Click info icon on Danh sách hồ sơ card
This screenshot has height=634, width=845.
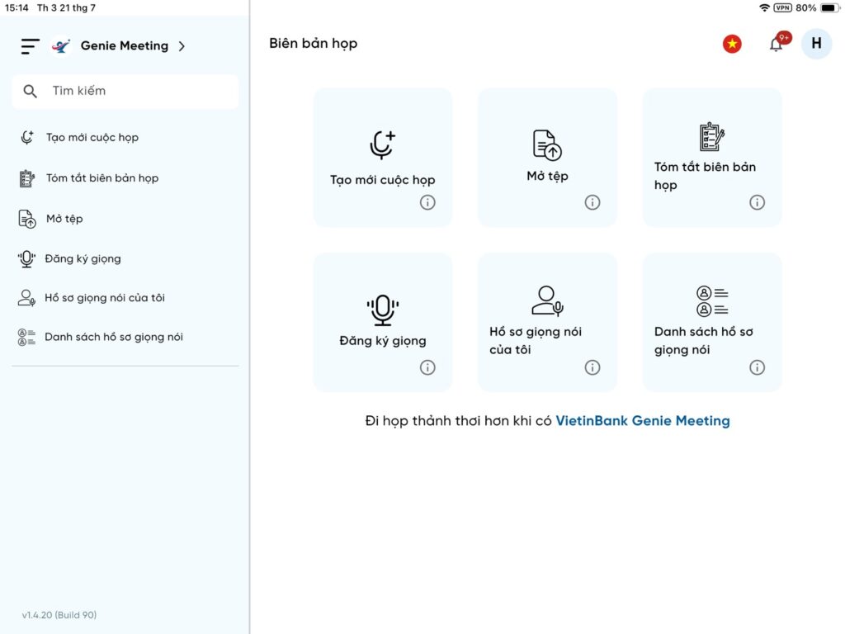point(758,367)
